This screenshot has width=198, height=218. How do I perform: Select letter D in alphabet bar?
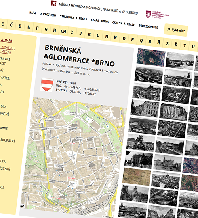coord(20,26)
